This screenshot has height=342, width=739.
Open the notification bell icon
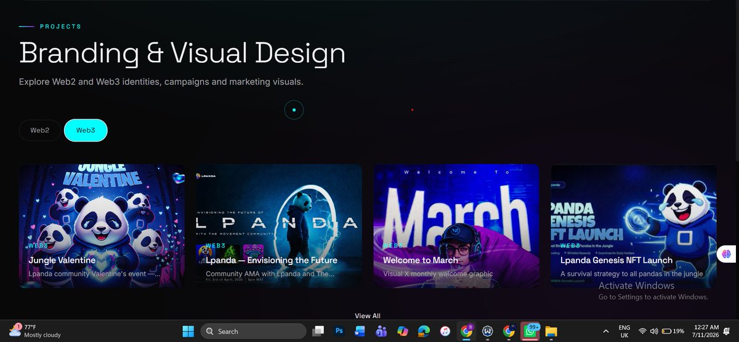point(727,332)
